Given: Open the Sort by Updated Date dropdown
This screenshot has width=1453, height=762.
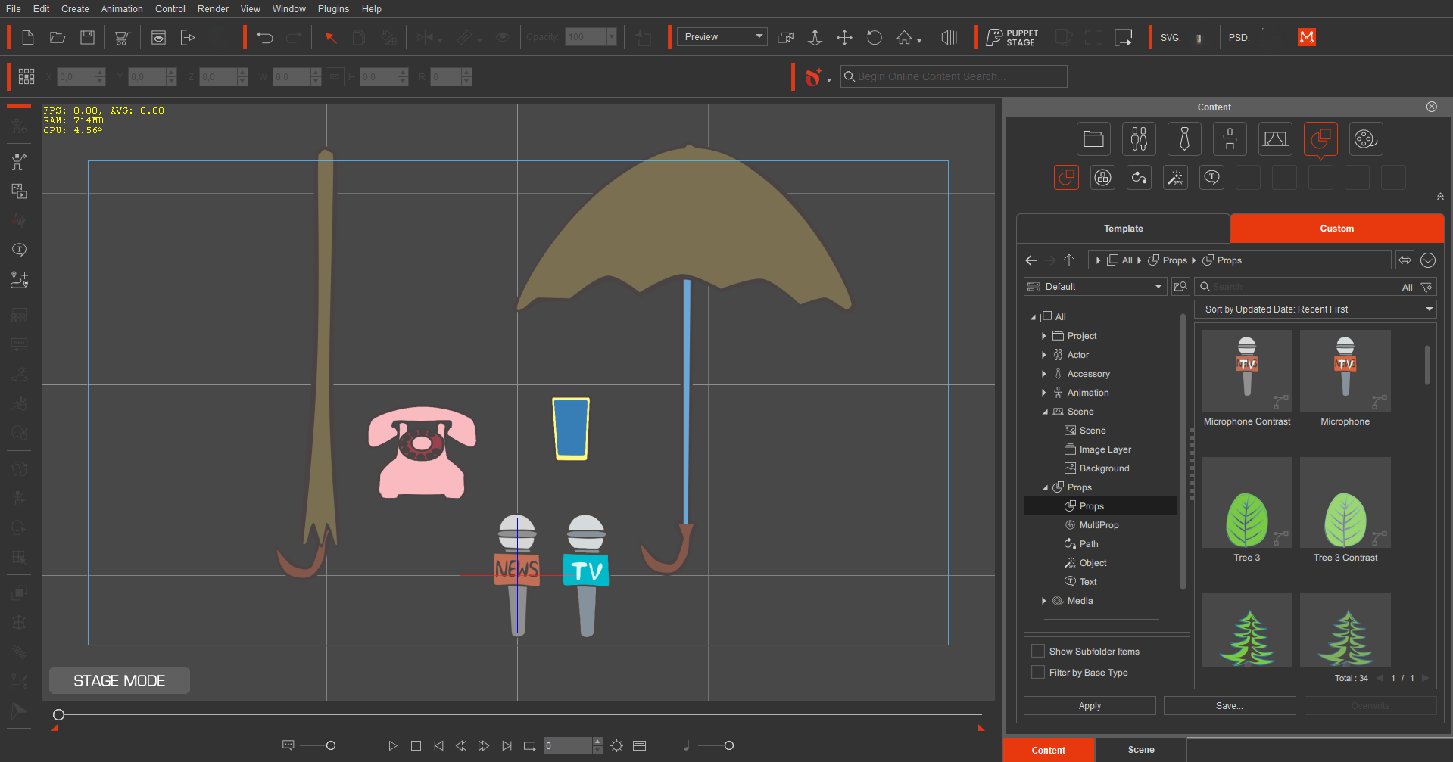Looking at the screenshot, I should pos(1315,309).
